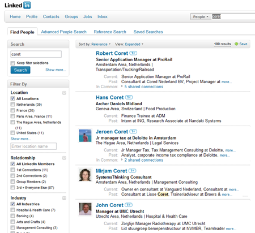This screenshot has width=255, height=233.
Task: Collapse the Location filter section
Action: (x=64, y=93)
